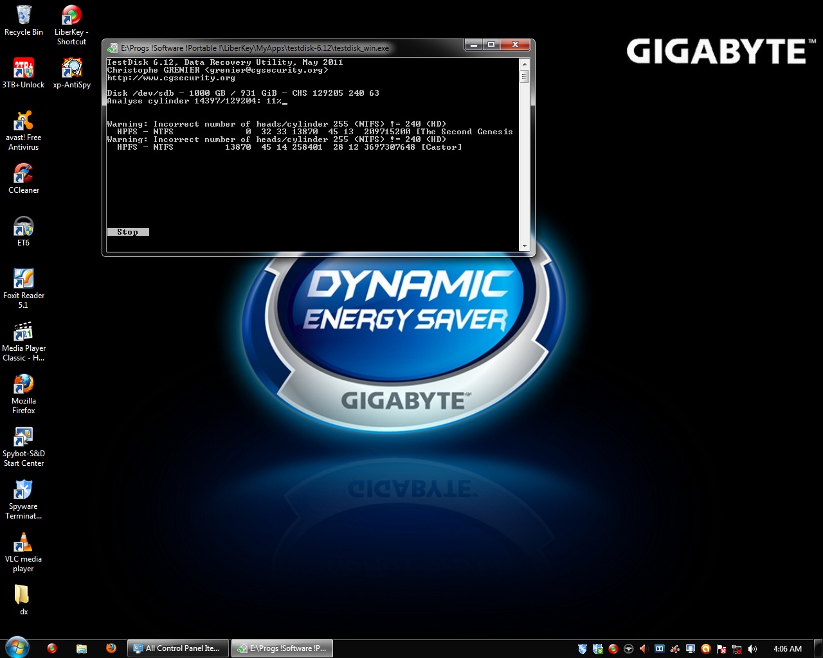Open the CCleaner desktop icon
Screen dimensions: 823x658
24,178
